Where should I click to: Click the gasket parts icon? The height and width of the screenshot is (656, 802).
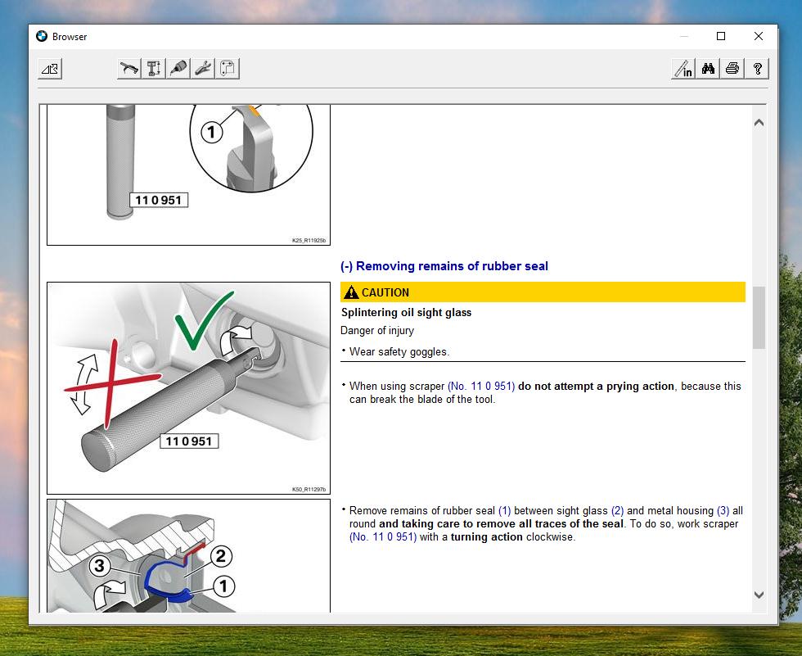pyautogui.click(x=227, y=69)
